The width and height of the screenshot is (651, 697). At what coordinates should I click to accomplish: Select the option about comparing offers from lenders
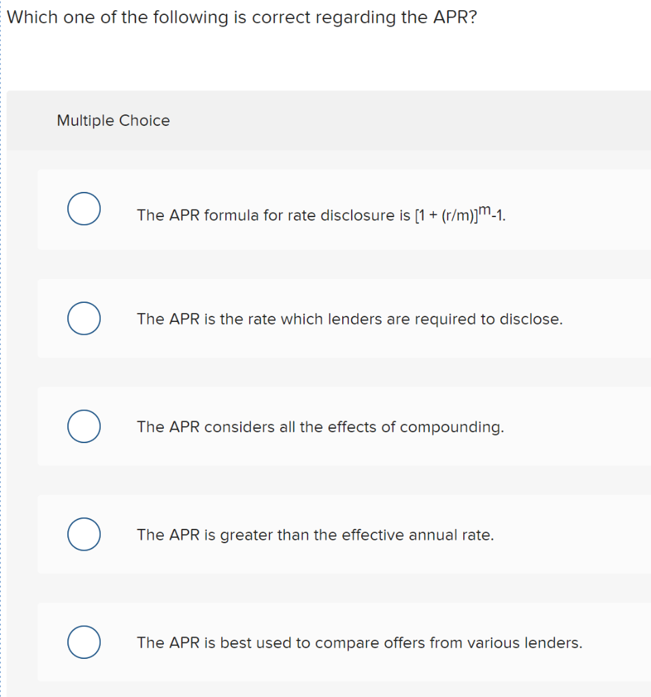pyautogui.click(x=84, y=642)
